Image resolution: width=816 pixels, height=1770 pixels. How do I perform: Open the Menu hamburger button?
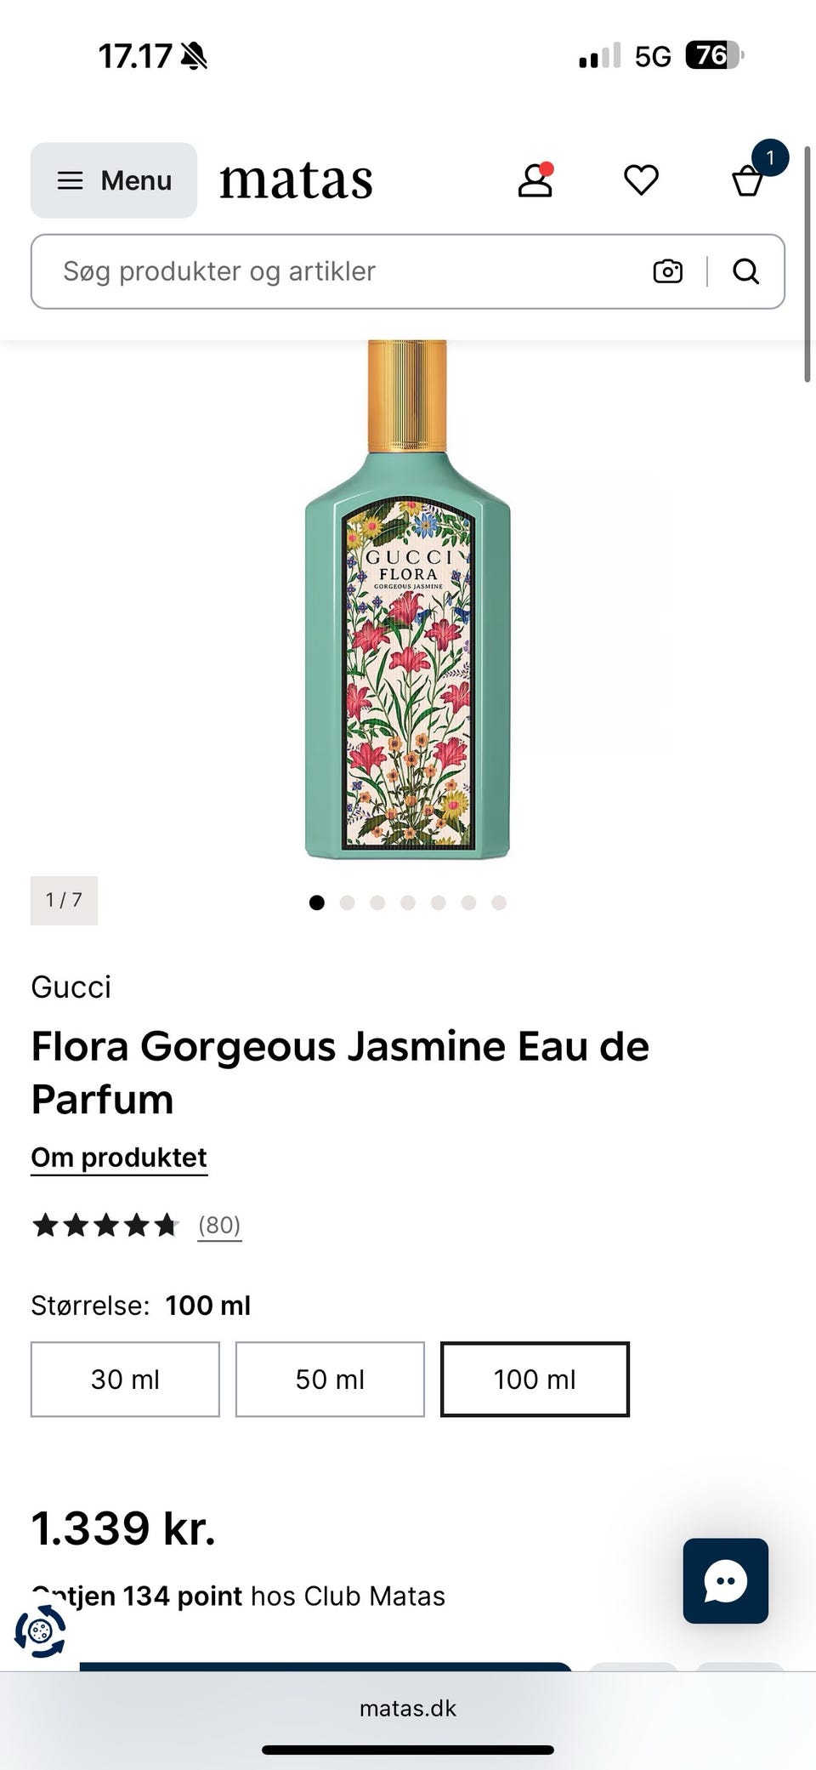(114, 180)
